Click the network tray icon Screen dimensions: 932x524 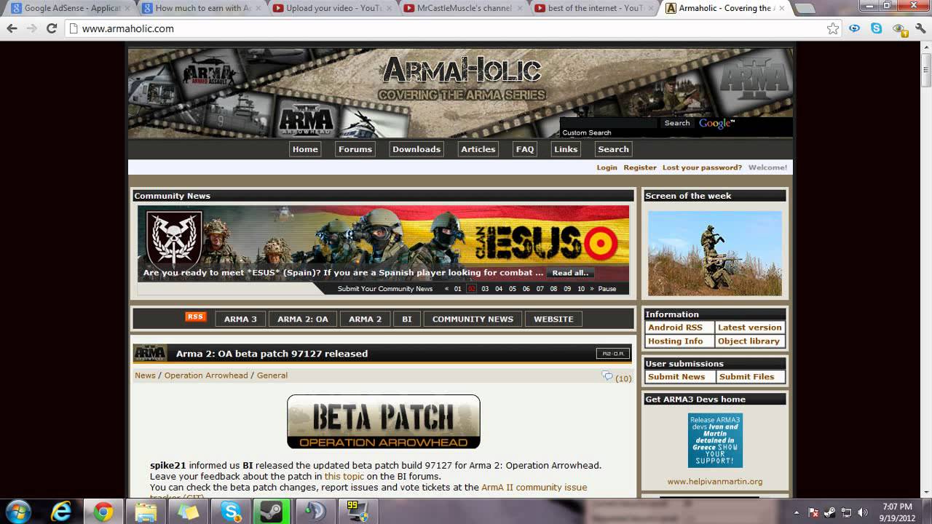(x=847, y=512)
